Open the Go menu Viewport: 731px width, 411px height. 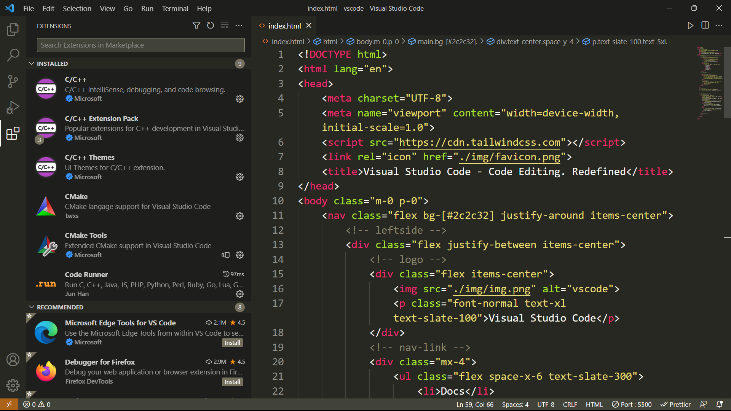point(128,8)
